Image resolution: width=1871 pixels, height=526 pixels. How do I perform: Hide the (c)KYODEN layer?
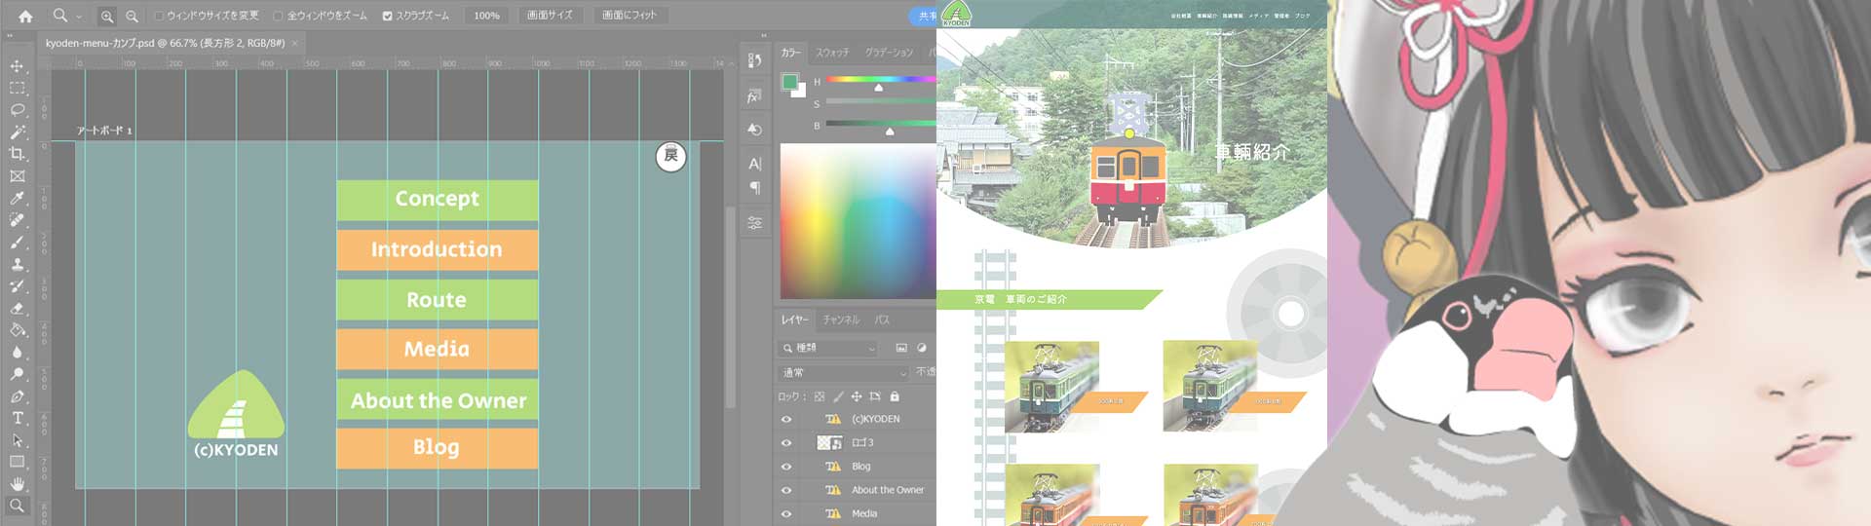786,419
